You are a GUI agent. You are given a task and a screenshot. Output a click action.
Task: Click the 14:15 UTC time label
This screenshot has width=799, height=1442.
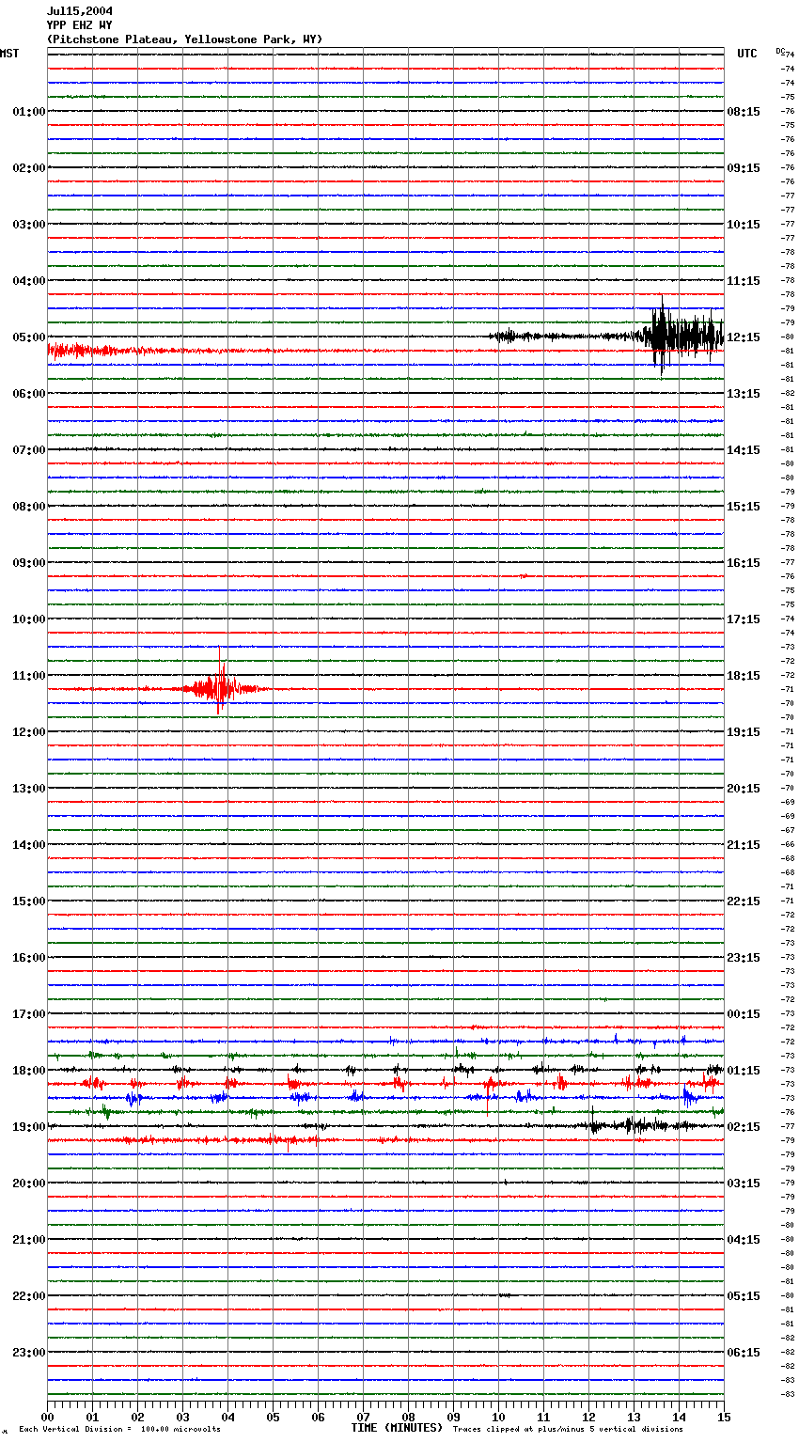pyautogui.click(x=744, y=450)
